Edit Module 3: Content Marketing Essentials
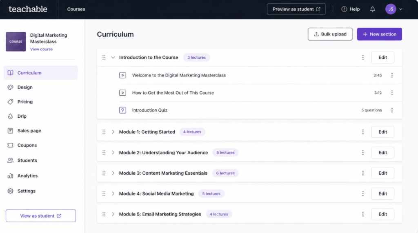Viewport: 418px width, 233px height. 382,173
